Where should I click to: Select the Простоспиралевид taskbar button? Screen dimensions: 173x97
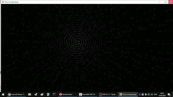pos(128,95)
